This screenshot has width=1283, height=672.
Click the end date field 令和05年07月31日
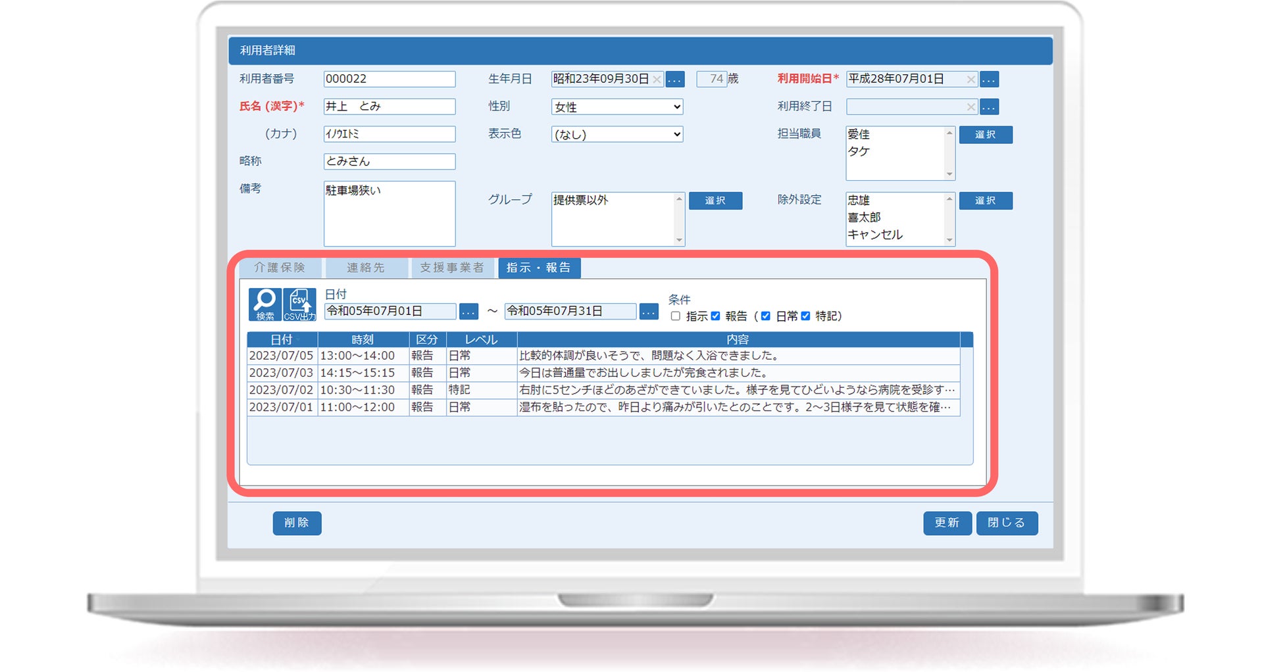pos(570,311)
